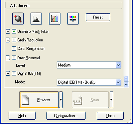Click the Adjustments section header
The image size is (133, 124).
click(x=64, y=6)
